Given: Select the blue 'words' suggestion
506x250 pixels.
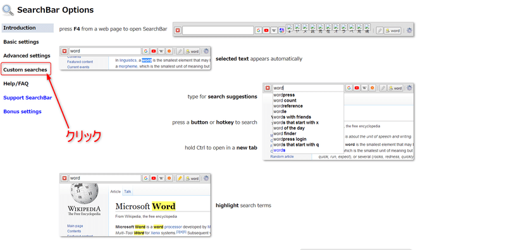Looking at the screenshot, I should (x=279, y=150).
